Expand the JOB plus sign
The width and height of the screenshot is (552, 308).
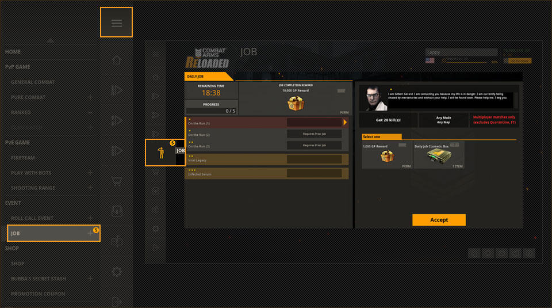[90, 233]
